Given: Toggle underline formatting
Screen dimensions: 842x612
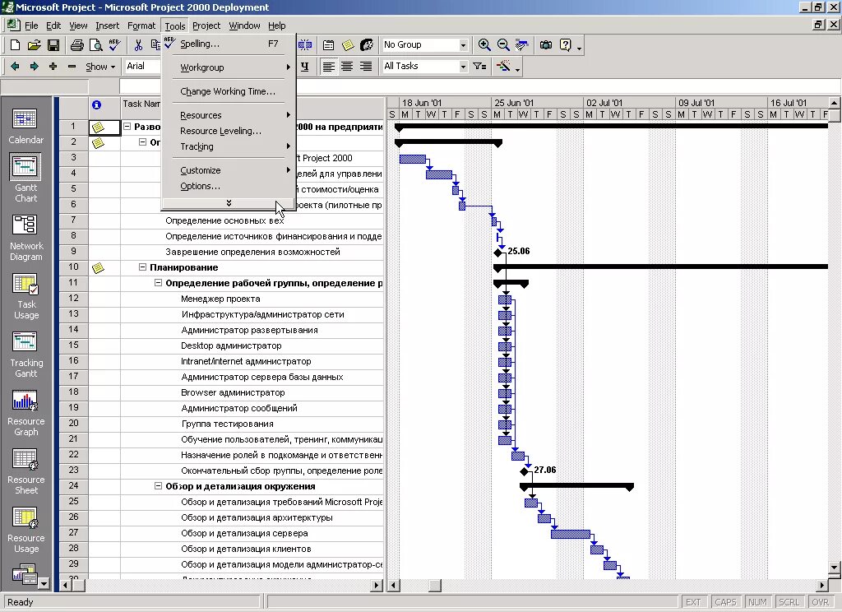Looking at the screenshot, I should [x=304, y=67].
